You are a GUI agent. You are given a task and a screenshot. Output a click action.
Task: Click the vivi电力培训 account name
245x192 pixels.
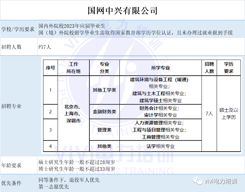(221, 181)
